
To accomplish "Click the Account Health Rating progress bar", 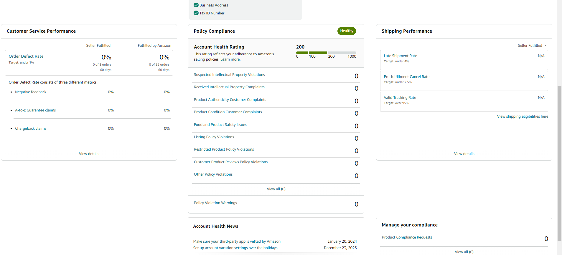I will tap(326, 53).
